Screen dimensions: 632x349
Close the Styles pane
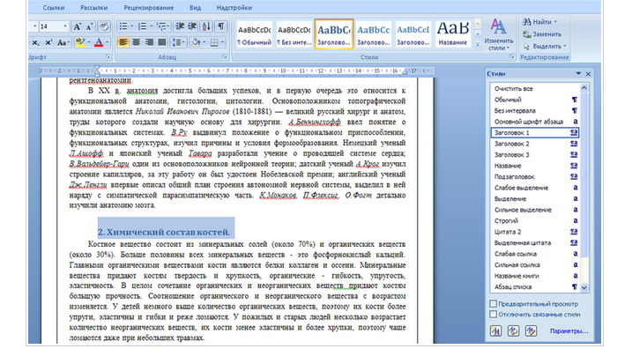[588, 74]
